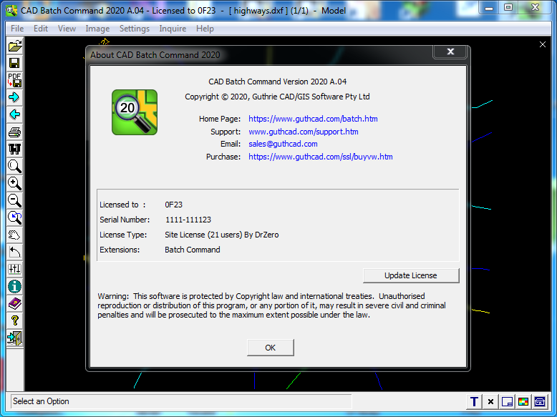Image resolution: width=557 pixels, height=417 pixels.
Task: Click the Open file folder icon
Action: point(15,46)
